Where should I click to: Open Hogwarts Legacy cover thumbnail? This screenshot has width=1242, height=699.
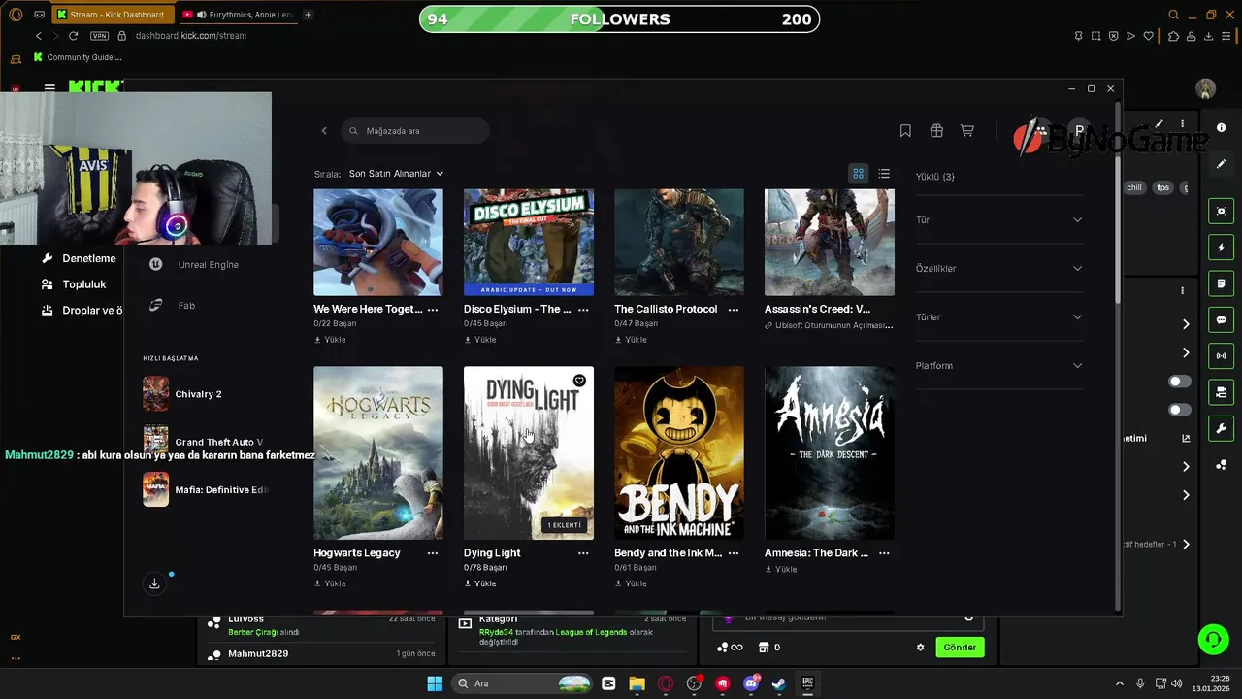coord(378,452)
